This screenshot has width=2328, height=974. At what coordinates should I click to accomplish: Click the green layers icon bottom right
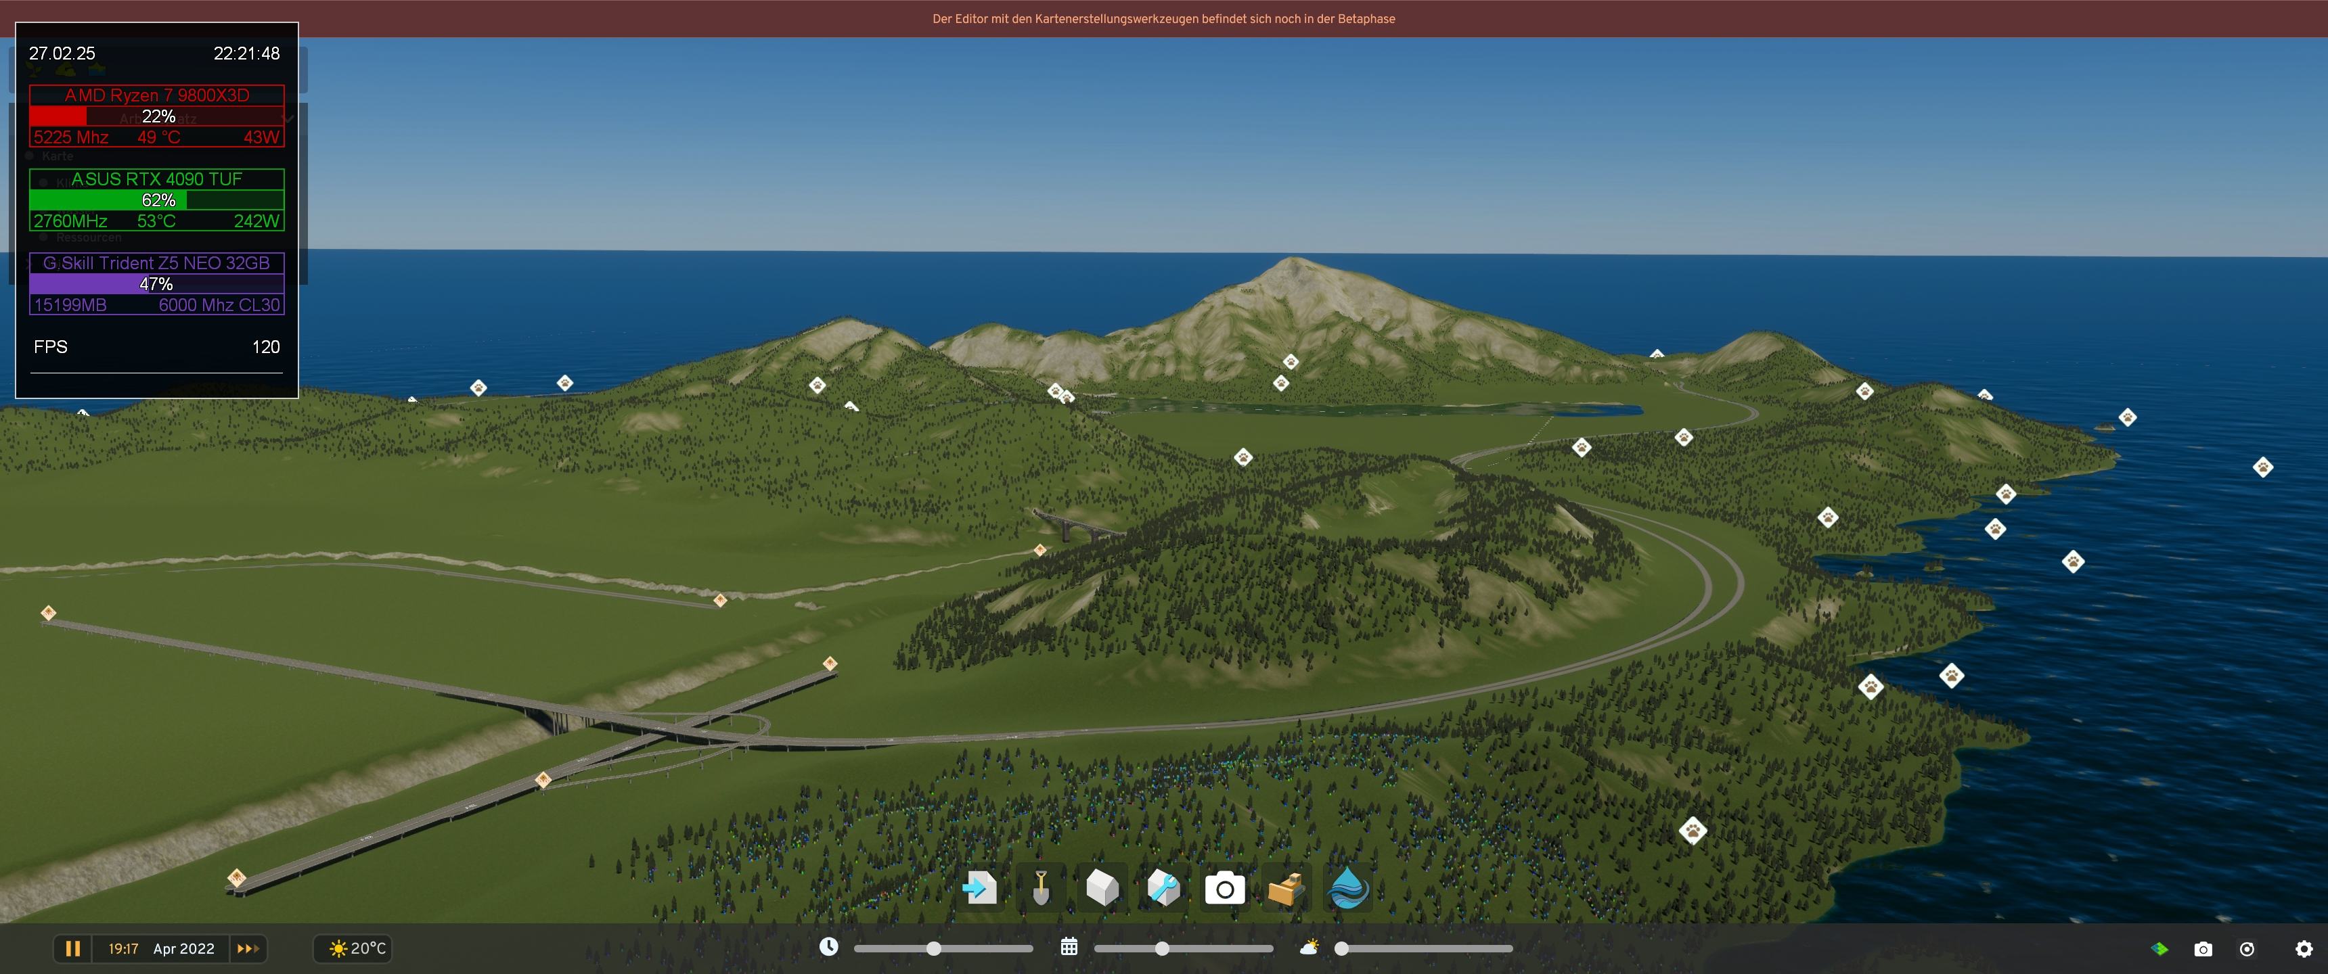(2159, 949)
